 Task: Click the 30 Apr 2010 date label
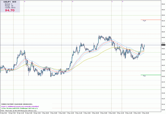[4, 113]
